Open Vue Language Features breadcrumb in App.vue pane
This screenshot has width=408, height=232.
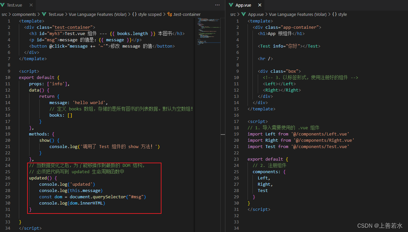(x=298, y=15)
